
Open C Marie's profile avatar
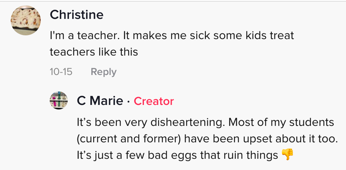point(58,101)
